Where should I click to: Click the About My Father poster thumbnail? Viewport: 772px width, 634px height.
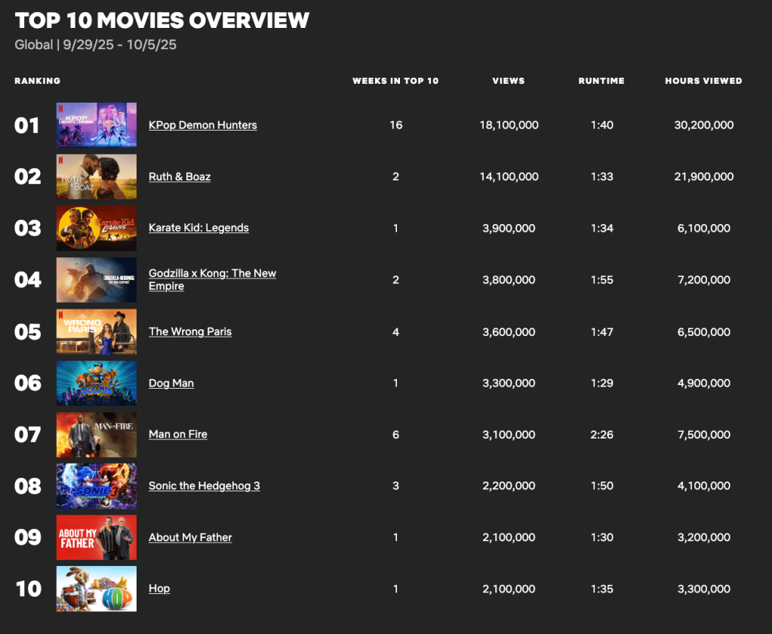97,537
